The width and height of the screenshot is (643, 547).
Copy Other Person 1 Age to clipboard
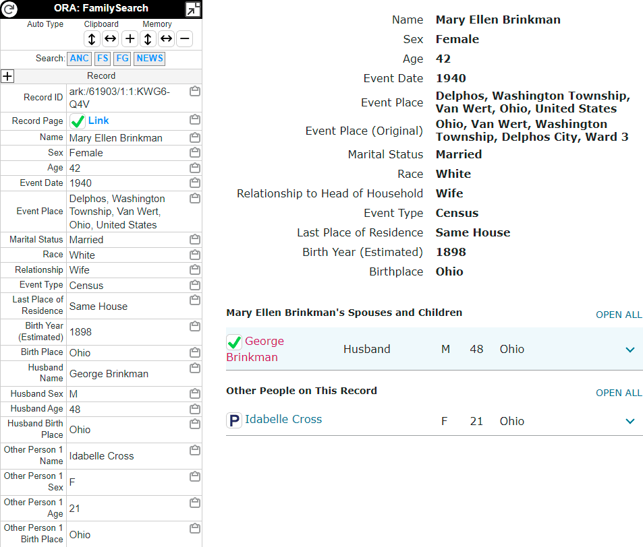point(195,503)
